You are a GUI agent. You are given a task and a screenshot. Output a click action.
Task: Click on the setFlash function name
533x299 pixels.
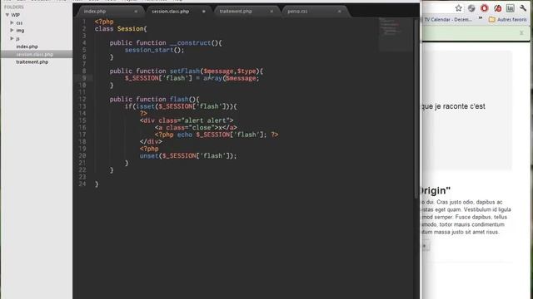coord(185,71)
